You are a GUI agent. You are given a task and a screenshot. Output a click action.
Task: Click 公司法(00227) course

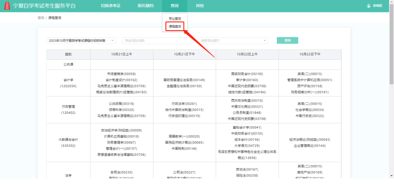click(184, 172)
